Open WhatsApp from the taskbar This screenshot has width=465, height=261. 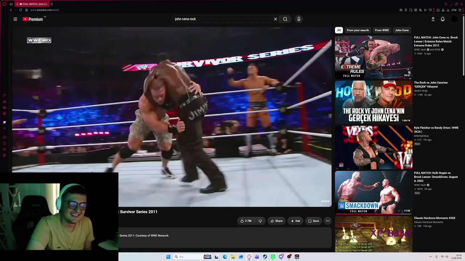pos(273,257)
